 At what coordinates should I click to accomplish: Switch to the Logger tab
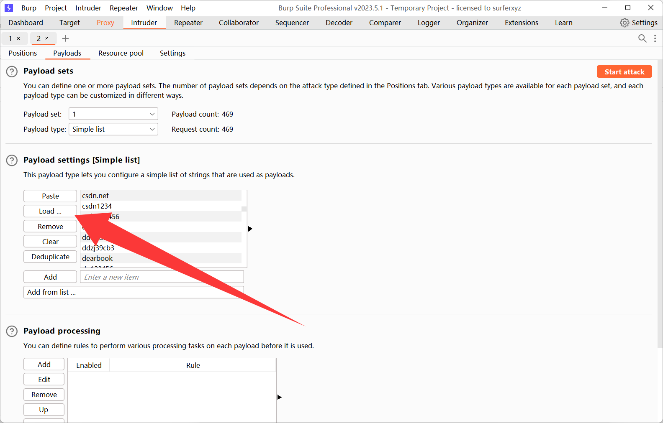tap(429, 23)
